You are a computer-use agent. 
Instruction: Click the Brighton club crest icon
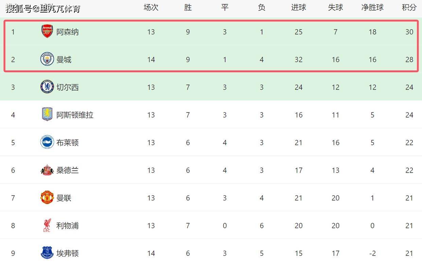pyautogui.click(x=47, y=142)
